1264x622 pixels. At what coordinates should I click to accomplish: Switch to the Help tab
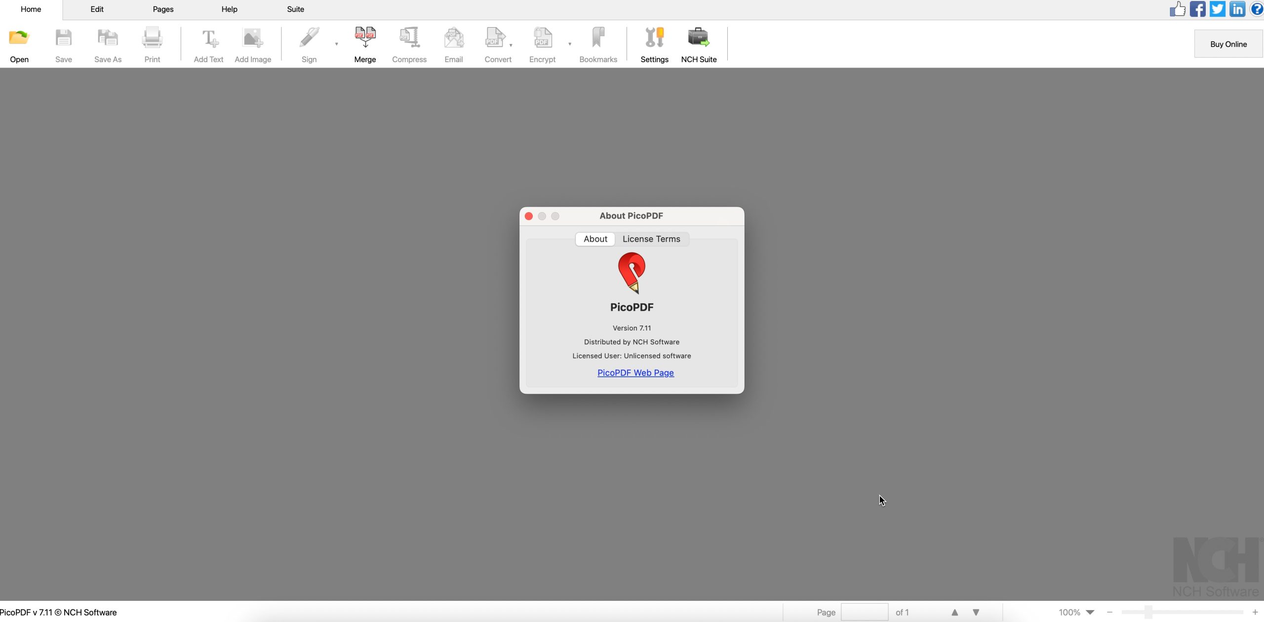[229, 9]
